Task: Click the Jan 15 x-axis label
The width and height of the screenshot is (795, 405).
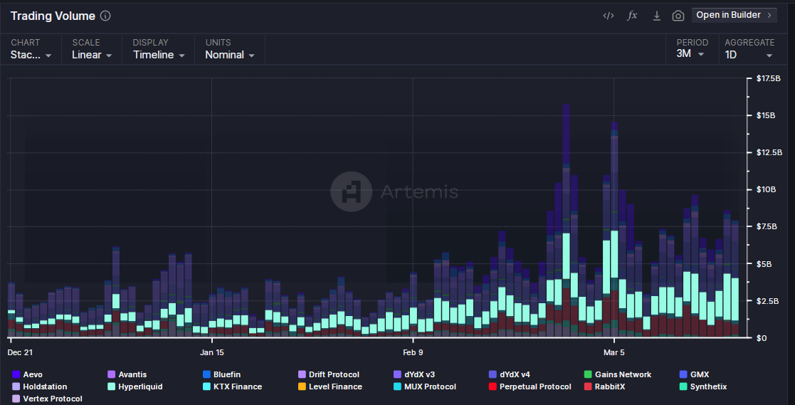Action: click(212, 352)
